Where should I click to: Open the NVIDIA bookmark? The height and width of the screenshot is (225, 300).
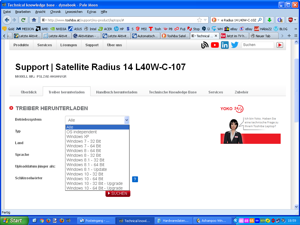(x=58, y=29)
